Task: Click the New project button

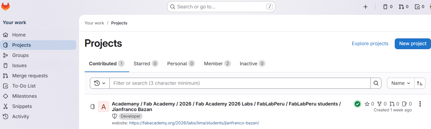Action: pos(413,44)
